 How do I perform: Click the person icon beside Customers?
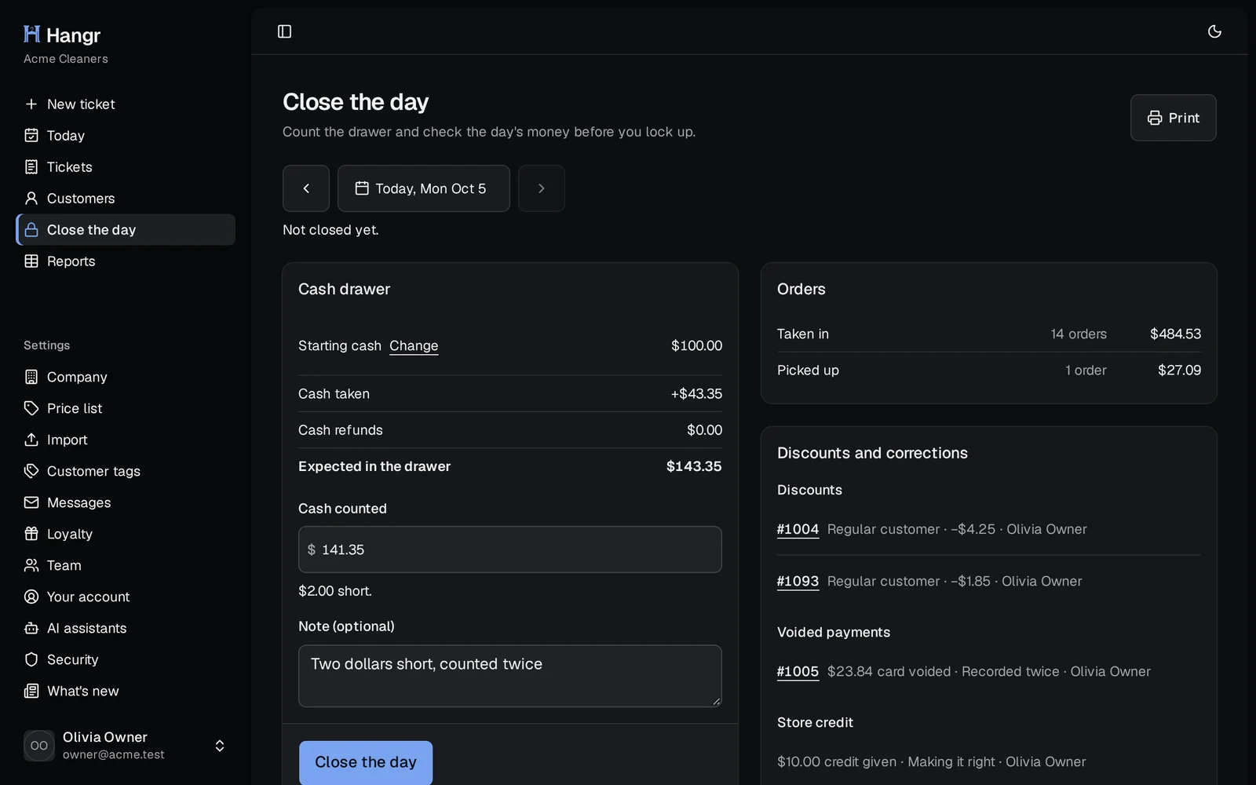pyautogui.click(x=31, y=199)
